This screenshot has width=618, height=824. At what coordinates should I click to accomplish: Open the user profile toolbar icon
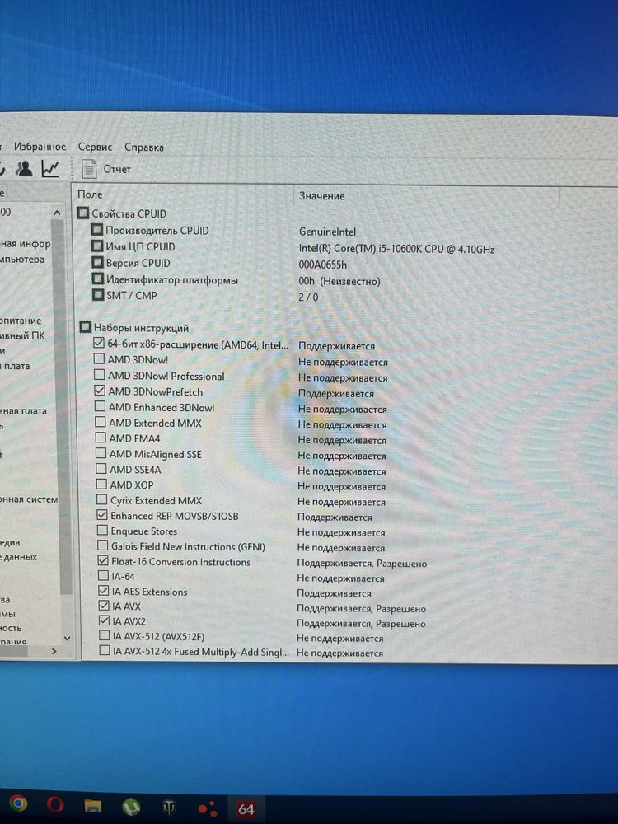click(23, 168)
